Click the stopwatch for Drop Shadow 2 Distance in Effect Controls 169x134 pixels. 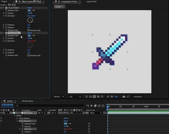click(6, 50)
